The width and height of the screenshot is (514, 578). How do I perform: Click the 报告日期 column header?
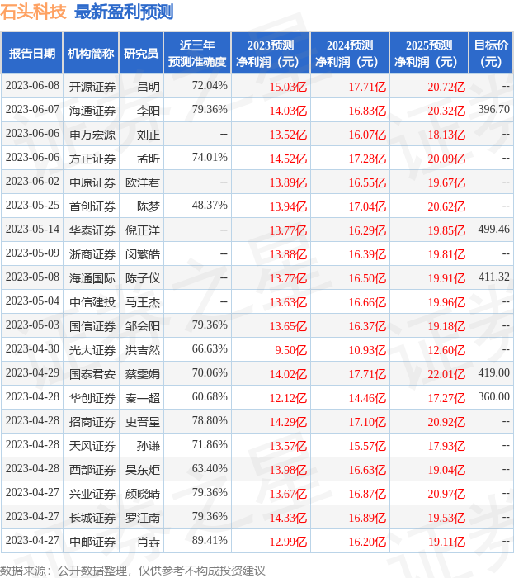pyautogui.click(x=31, y=53)
